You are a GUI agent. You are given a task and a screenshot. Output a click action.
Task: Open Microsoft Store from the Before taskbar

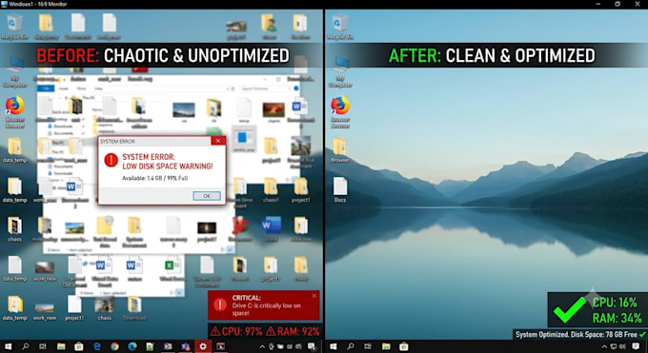(78, 346)
